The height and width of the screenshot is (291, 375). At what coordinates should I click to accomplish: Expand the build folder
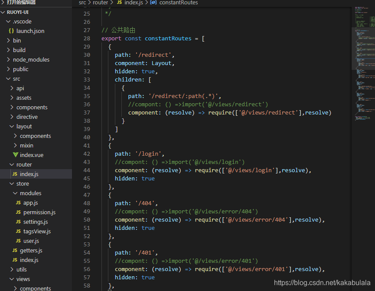8,50
